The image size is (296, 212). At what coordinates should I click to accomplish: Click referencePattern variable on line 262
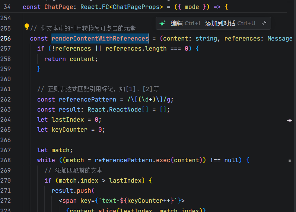click(x=87, y=99)
